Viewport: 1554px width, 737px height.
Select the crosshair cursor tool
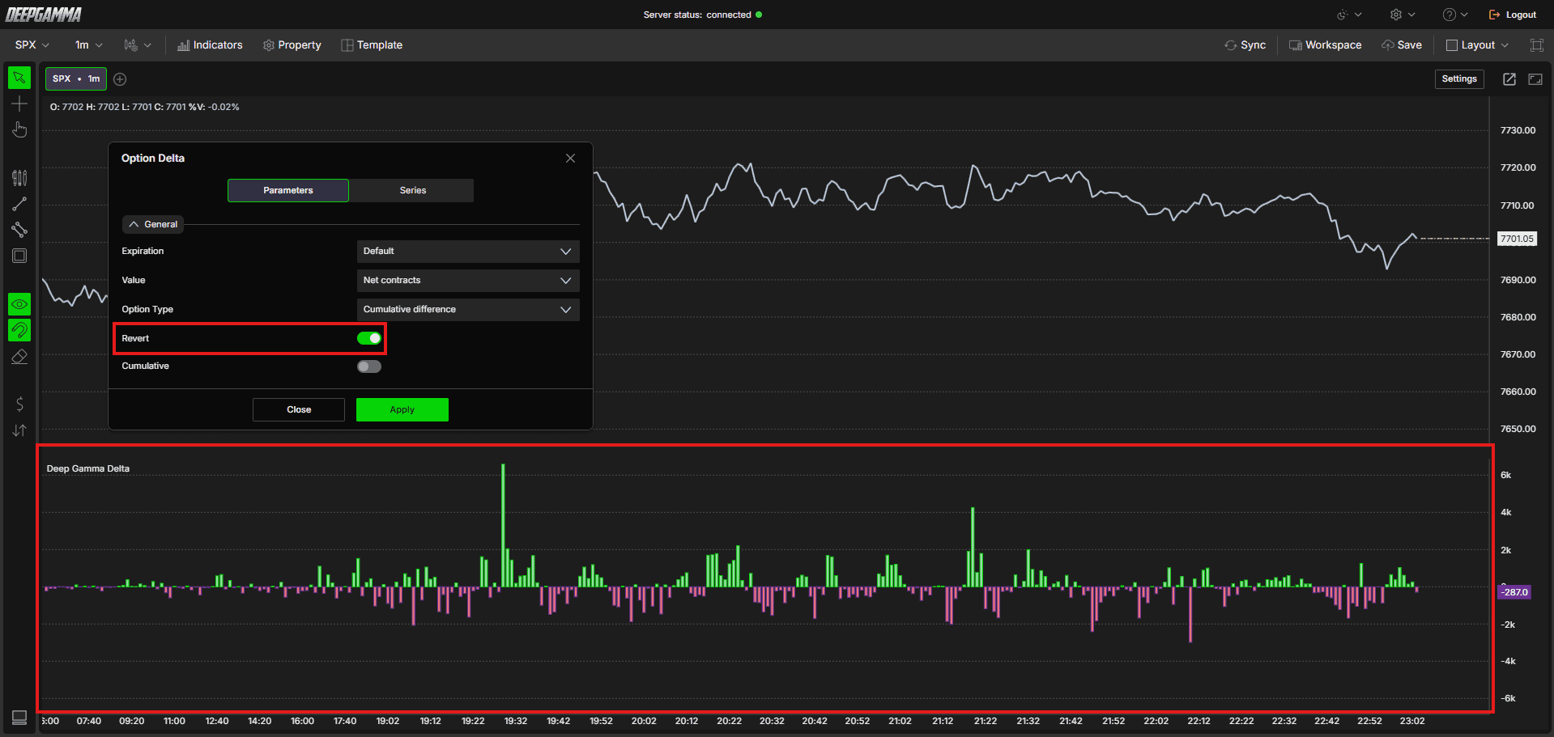19,104
